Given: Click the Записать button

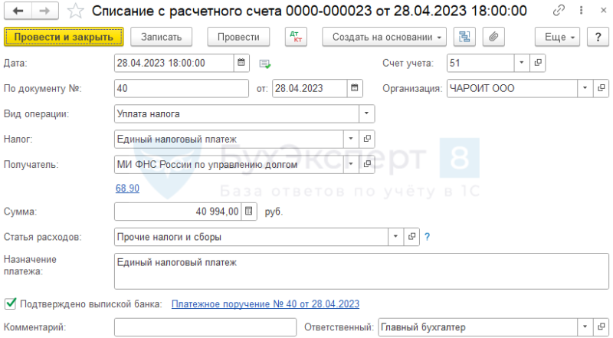Looking at the screenshot, I should coord(161,37).
